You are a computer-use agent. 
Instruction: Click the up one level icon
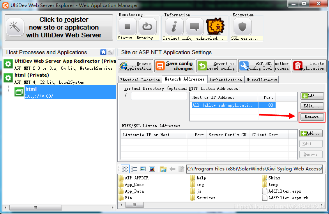(x=181, y=169)
